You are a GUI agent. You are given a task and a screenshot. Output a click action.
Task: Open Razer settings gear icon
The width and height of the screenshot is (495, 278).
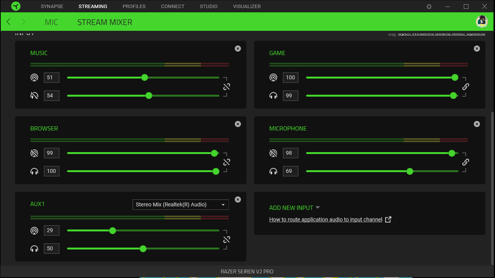point(429,7)
